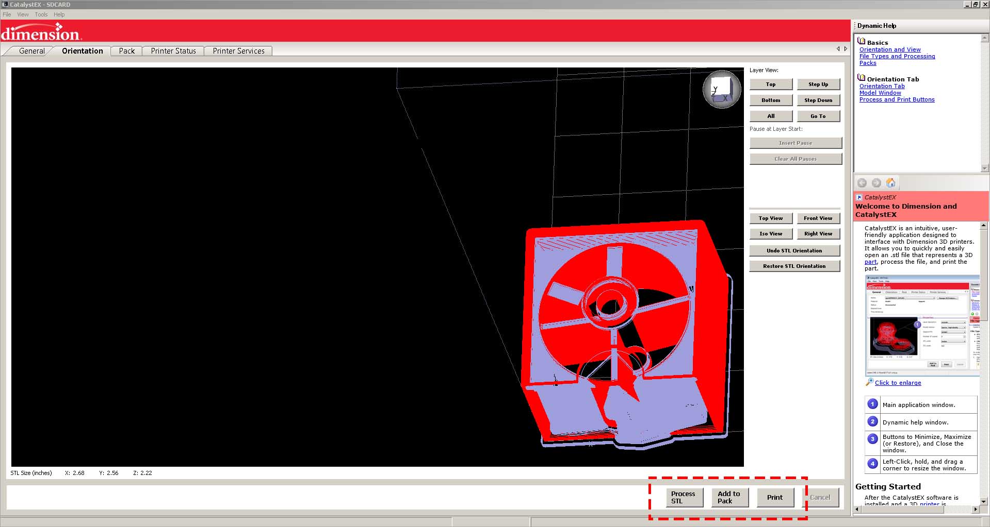Viewport: 990px width, 527px height.
Task: Click the magnifier icon beside Click to enlarge
Action: point(870,382)
